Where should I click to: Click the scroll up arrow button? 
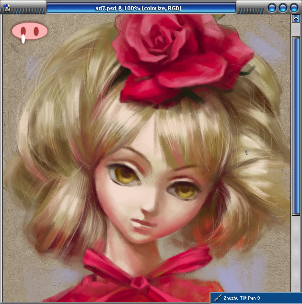296,19
